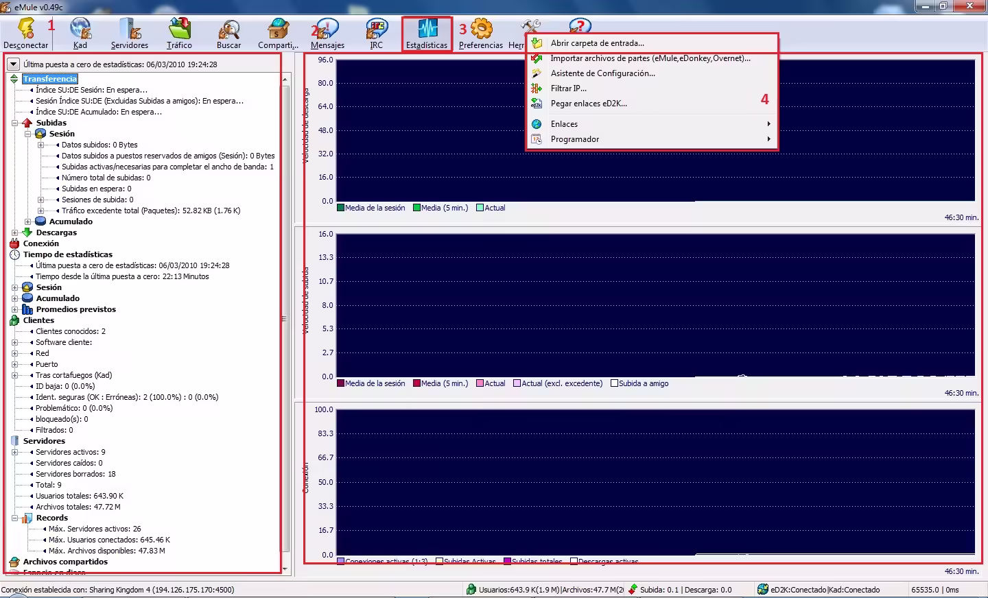Image resolution: width=988 pixels, height=598 pixels.
Task: Select the Conexión tree item
Action: (x=41, y=243)
